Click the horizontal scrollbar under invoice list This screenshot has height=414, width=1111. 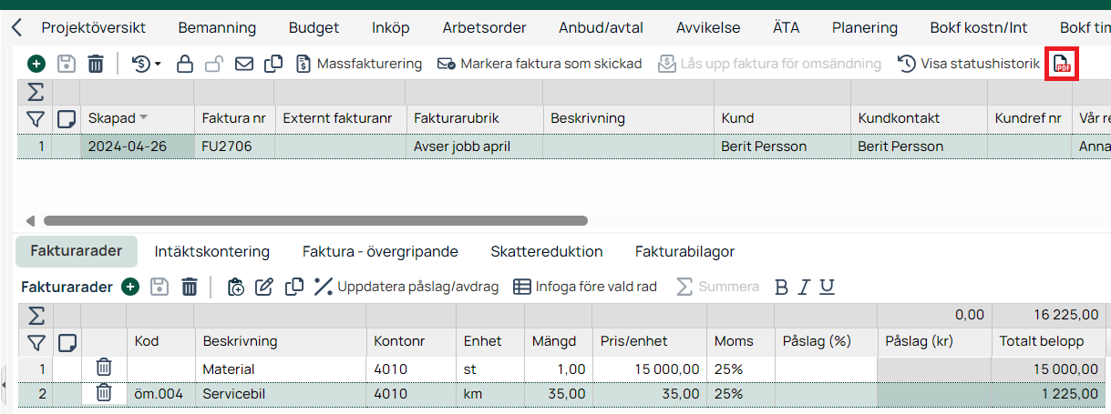(314, 220)
